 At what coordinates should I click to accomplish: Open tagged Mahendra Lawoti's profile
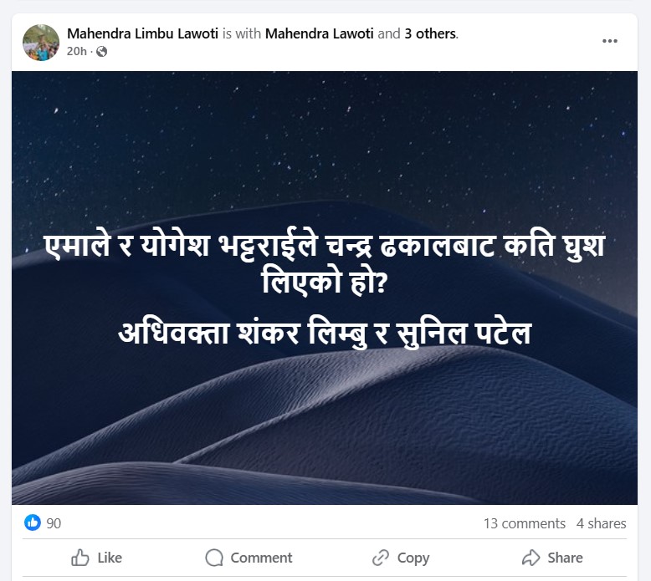coord(320,33)
